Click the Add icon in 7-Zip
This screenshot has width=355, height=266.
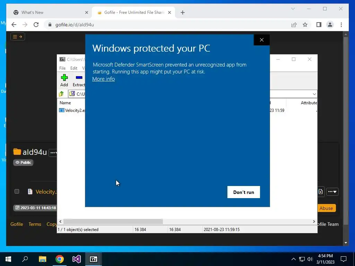point(64,80)
